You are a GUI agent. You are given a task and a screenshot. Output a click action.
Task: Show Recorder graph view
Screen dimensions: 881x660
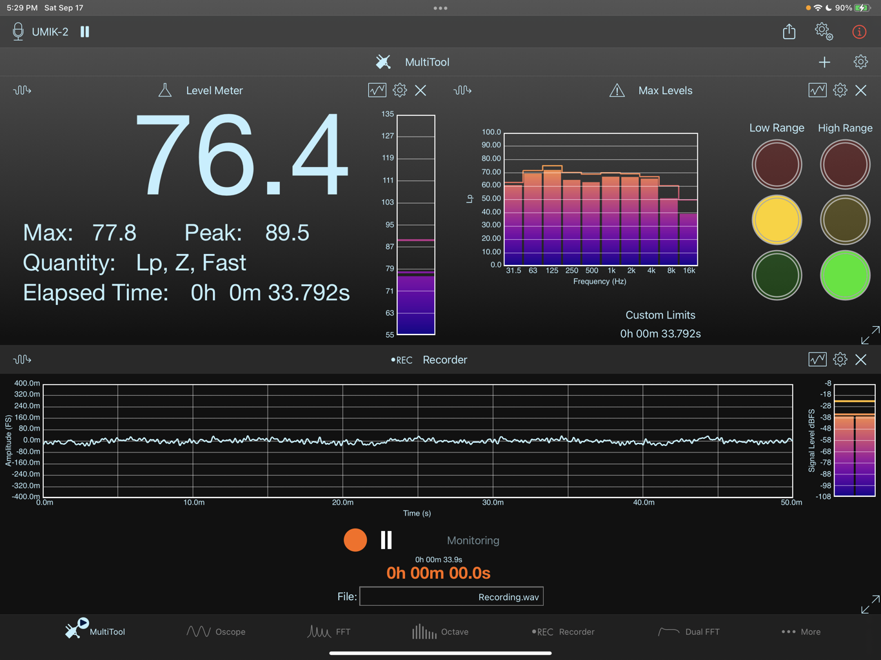point(817,360)
